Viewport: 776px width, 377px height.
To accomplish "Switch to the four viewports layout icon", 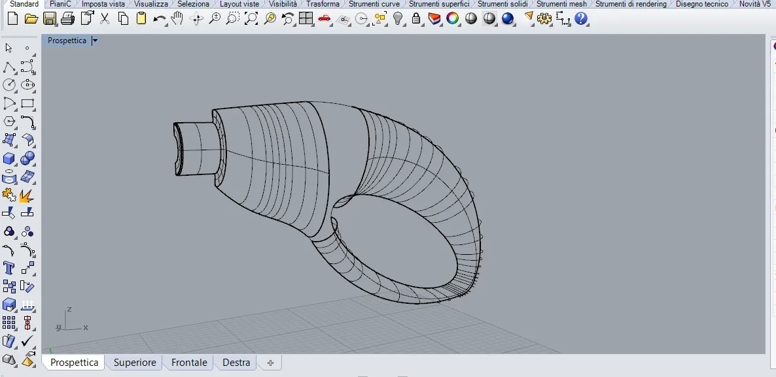I will (306, 19).
